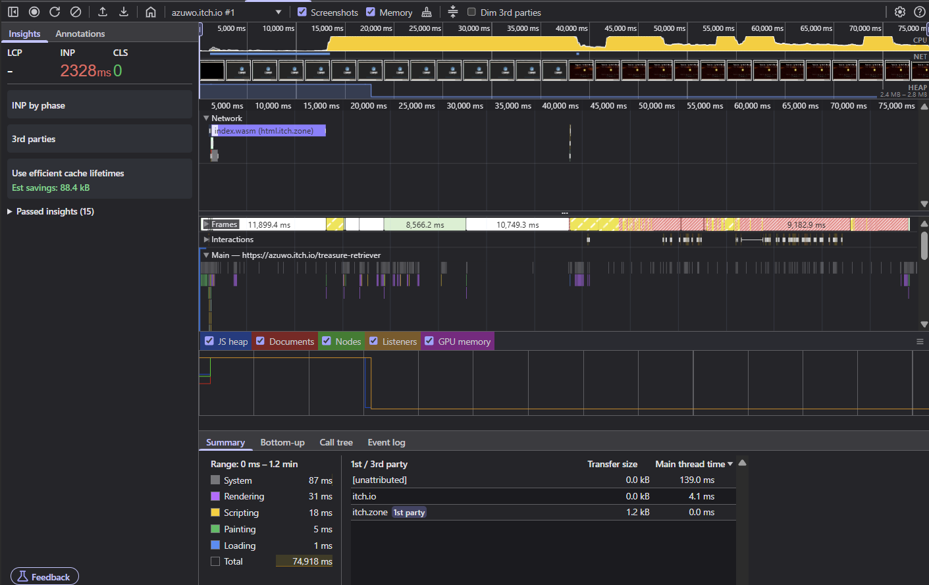Uncheck the Memory checkbox
The height and width of the screenshot is (585, 929).
(371, 12)
